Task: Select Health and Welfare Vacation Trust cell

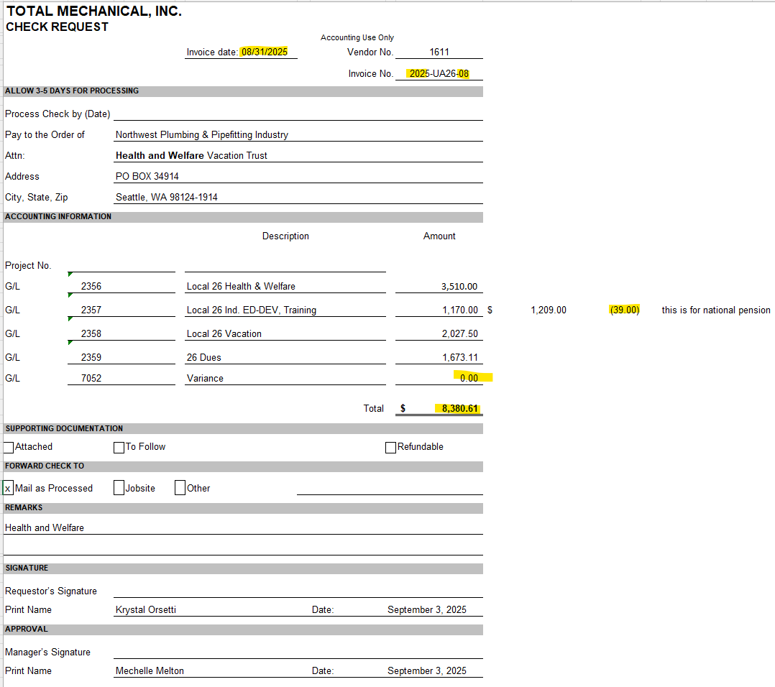Action: tap(298, 155)
